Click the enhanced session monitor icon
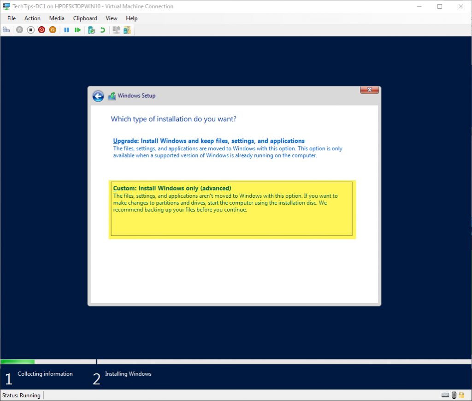 (116, 30)
